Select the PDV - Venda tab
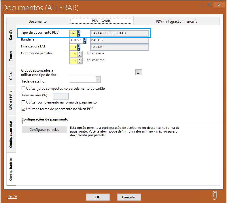This screenshot has width=227, height=203. pyautogui.click(x=101, y=21)
